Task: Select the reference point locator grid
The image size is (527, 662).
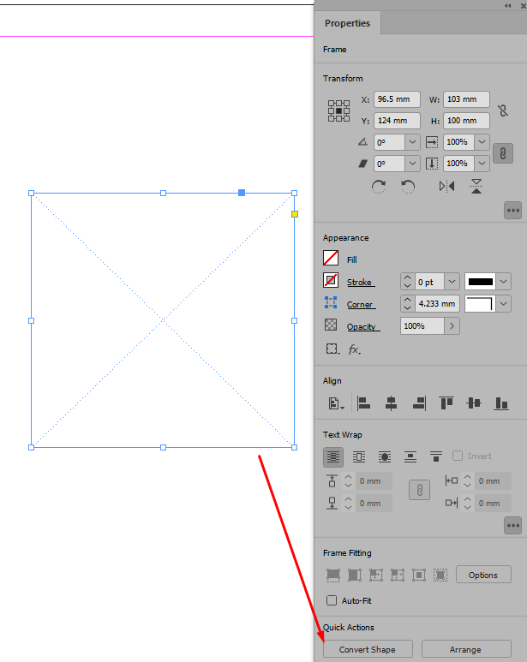Action: [x=338, y=111]
